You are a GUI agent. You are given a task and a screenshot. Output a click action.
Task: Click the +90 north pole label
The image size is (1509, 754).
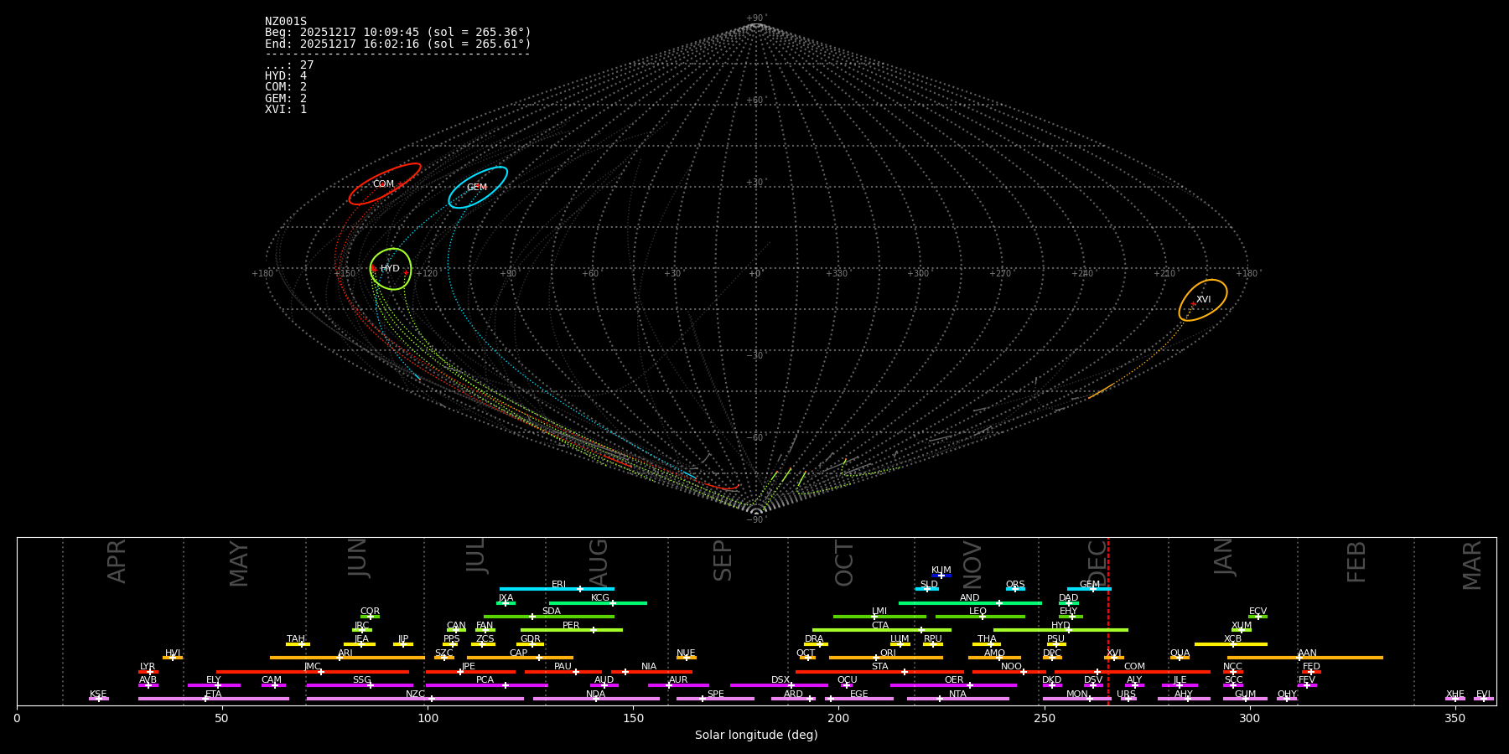[755, 18]
